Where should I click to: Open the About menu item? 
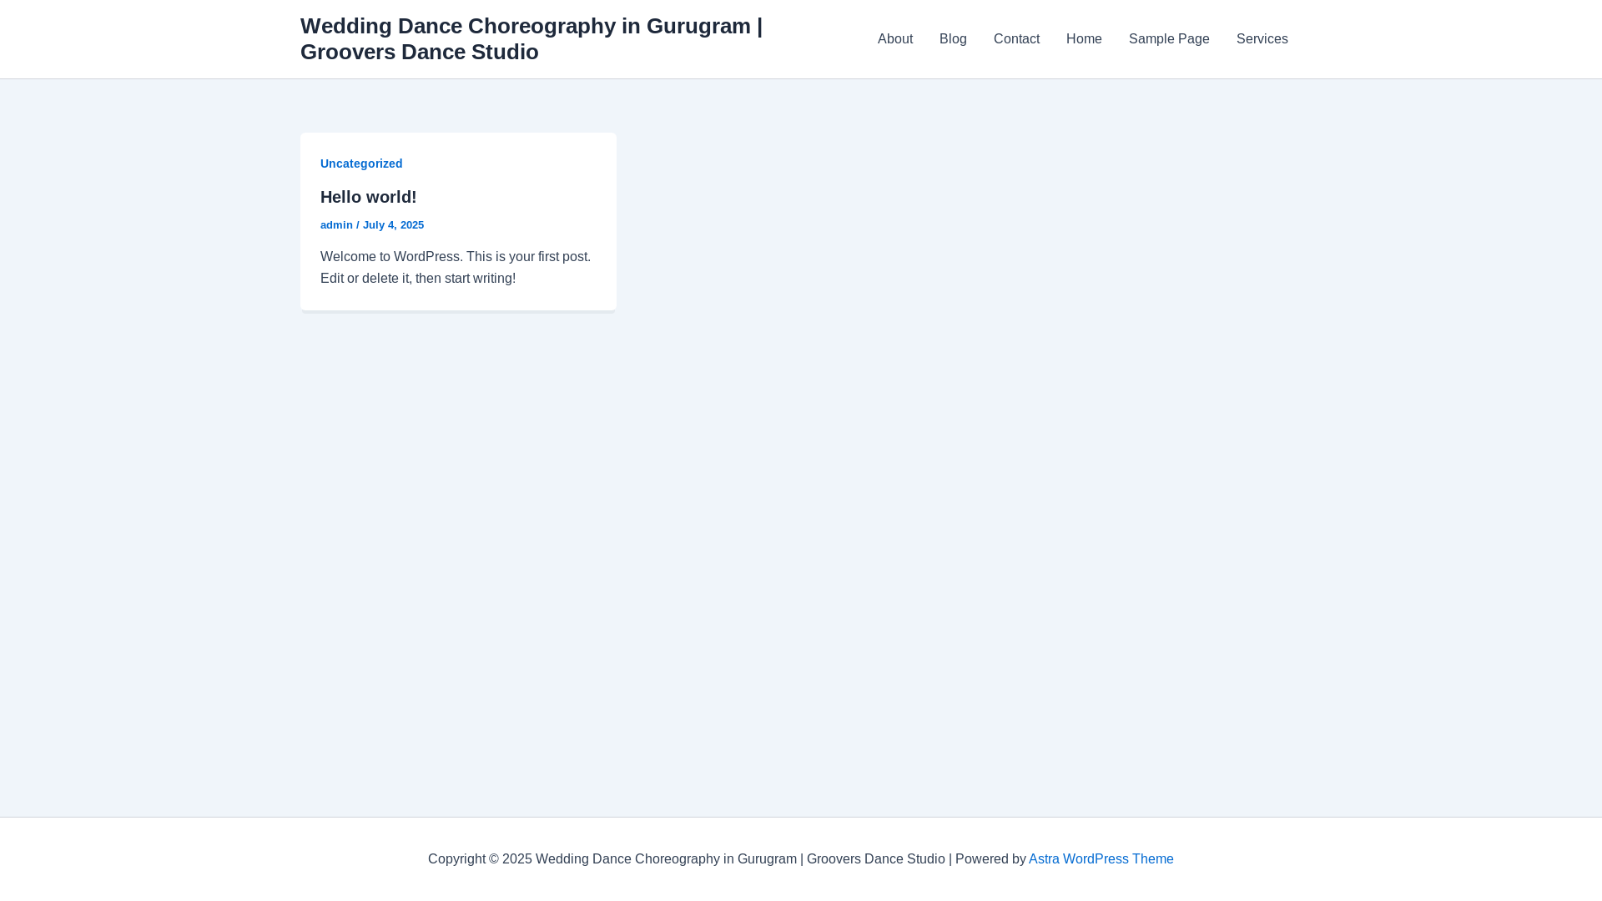(x=894, y=39)
